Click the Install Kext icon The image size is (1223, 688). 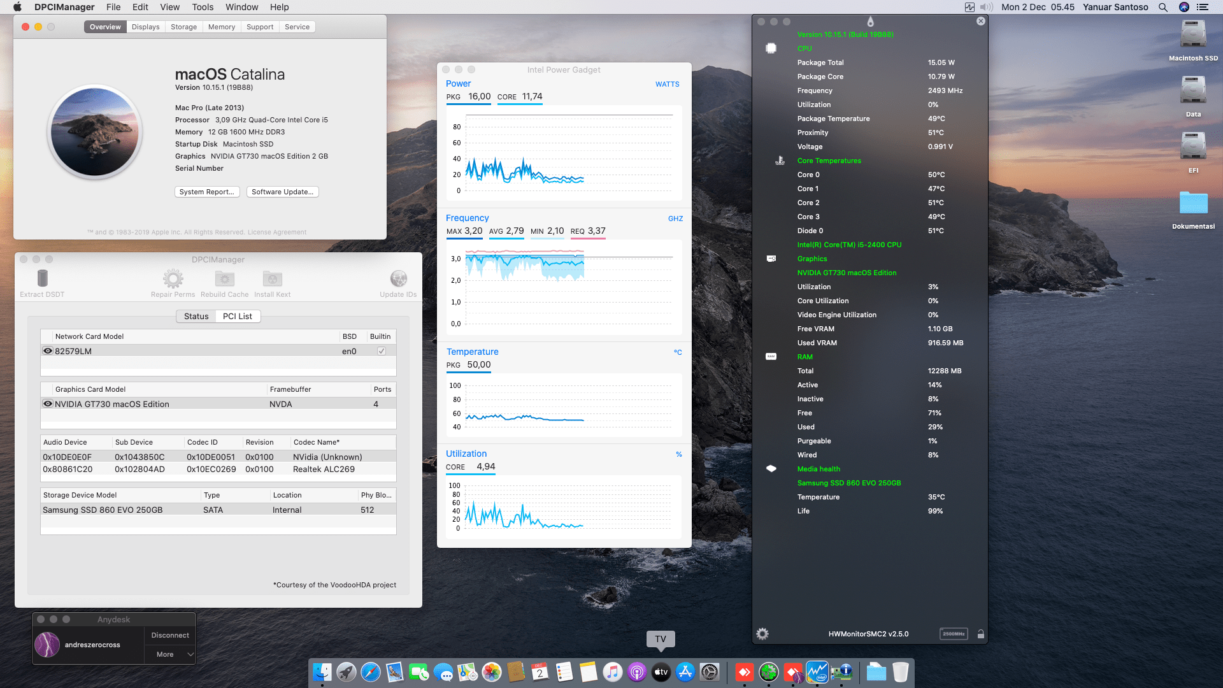tap(272, 278)
